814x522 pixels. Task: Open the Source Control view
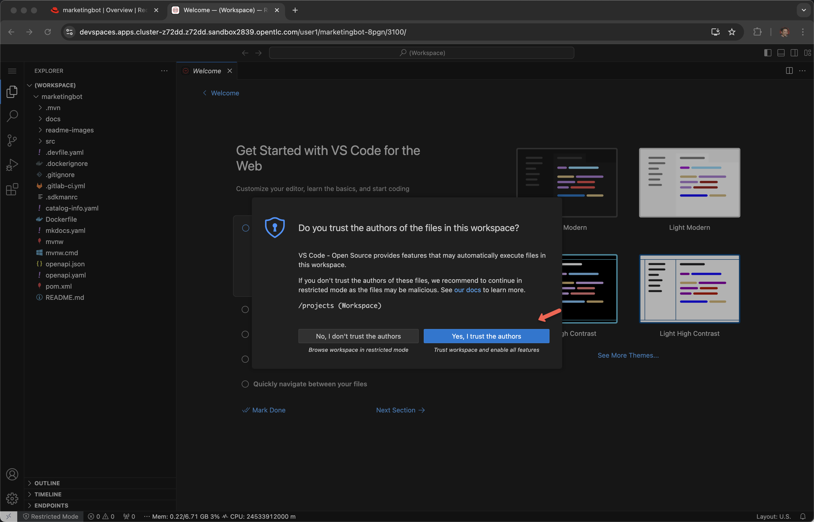point(12,140)
